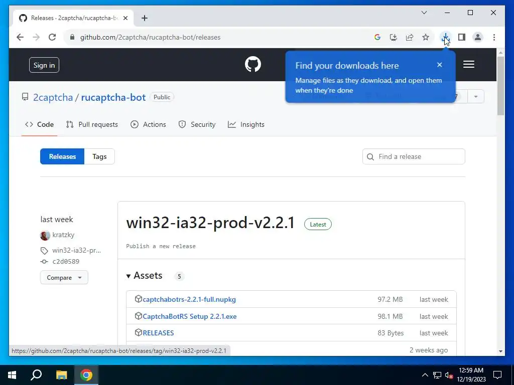
Task: Open the volume tray icon
Action: pos(449,375)
